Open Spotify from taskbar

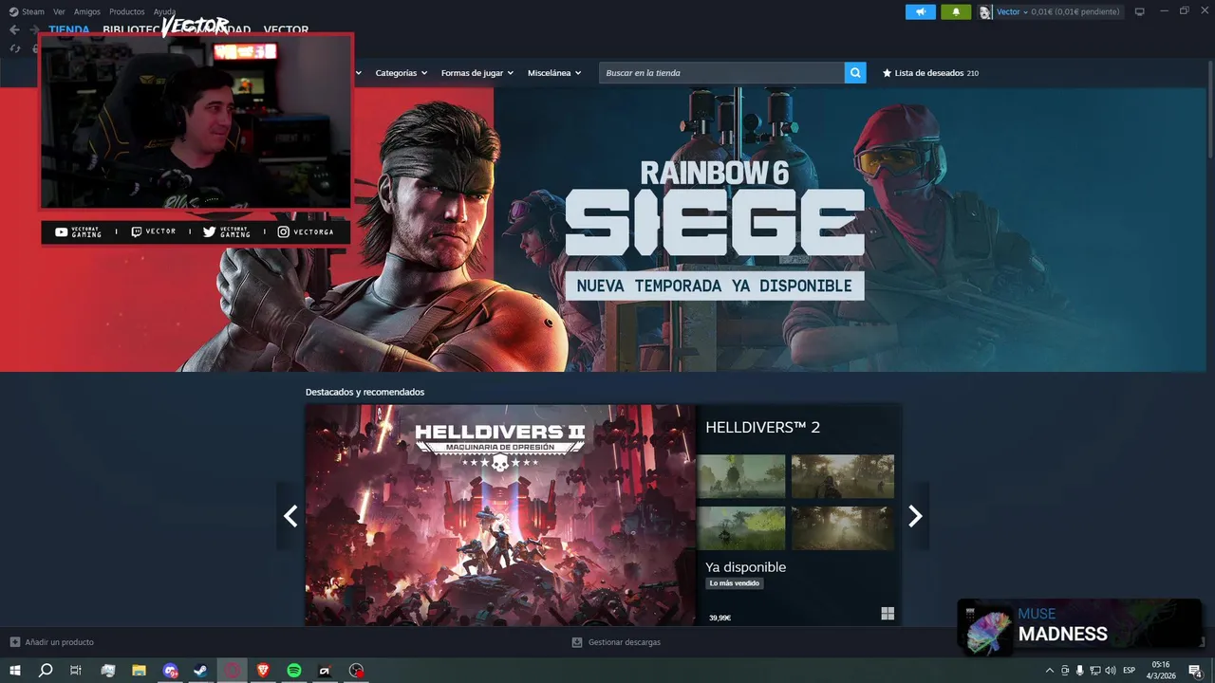294,671
